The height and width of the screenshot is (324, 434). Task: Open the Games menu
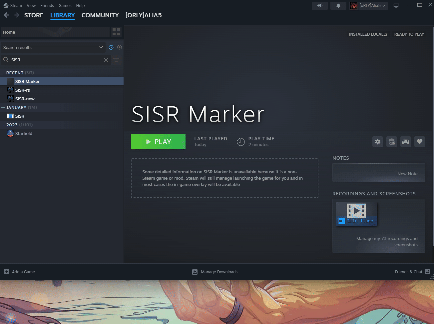(x=65, y=6)
